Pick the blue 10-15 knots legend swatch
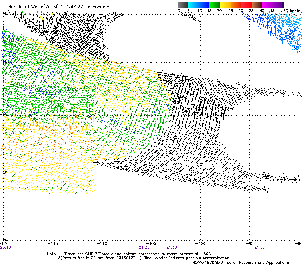The width and height of the screenshot is (302, 265). click(x=204, y=5)
